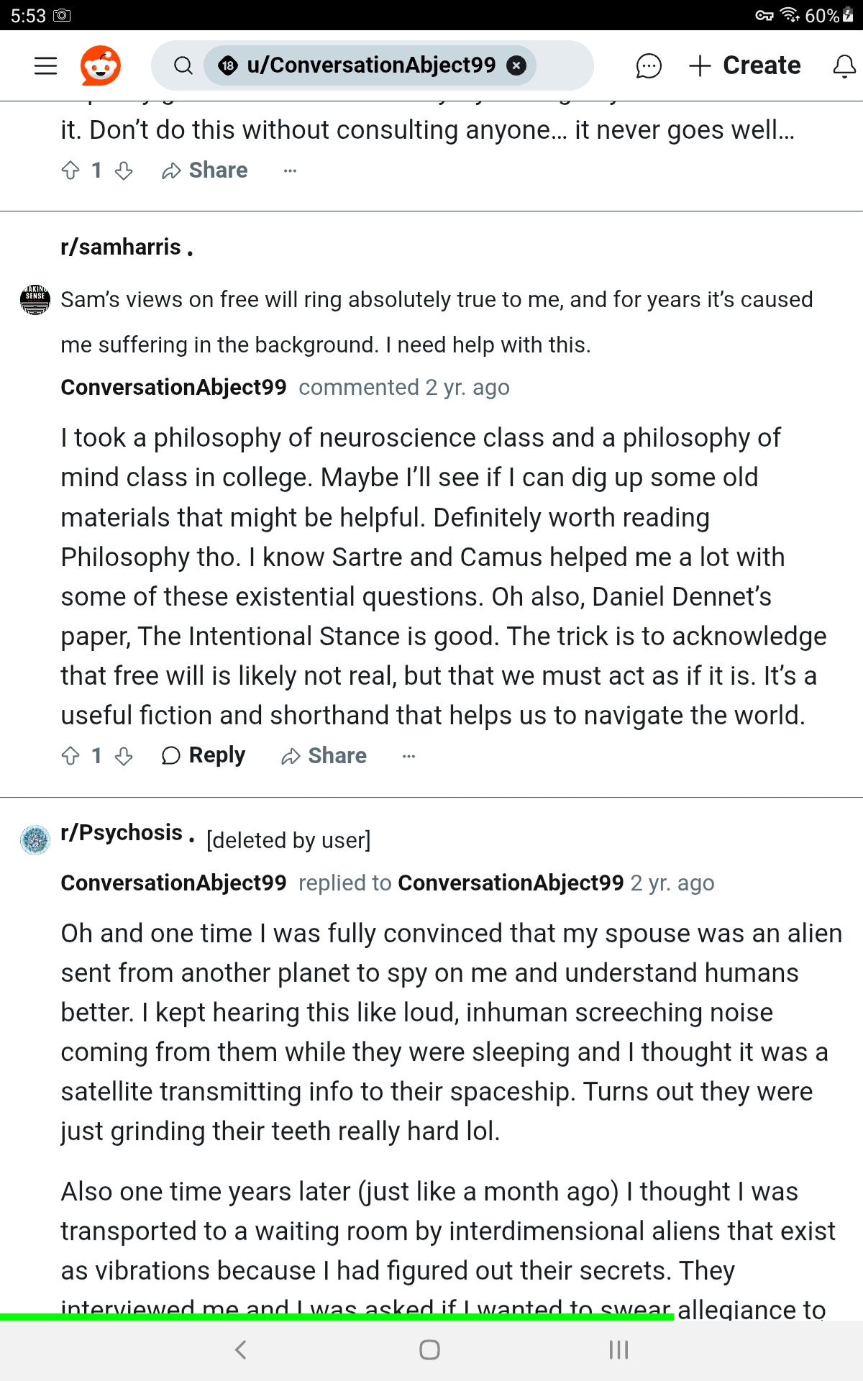Share the philosophy of neuroscience comment
This screenshot has width=863, height=1381.
click(324, 756)
